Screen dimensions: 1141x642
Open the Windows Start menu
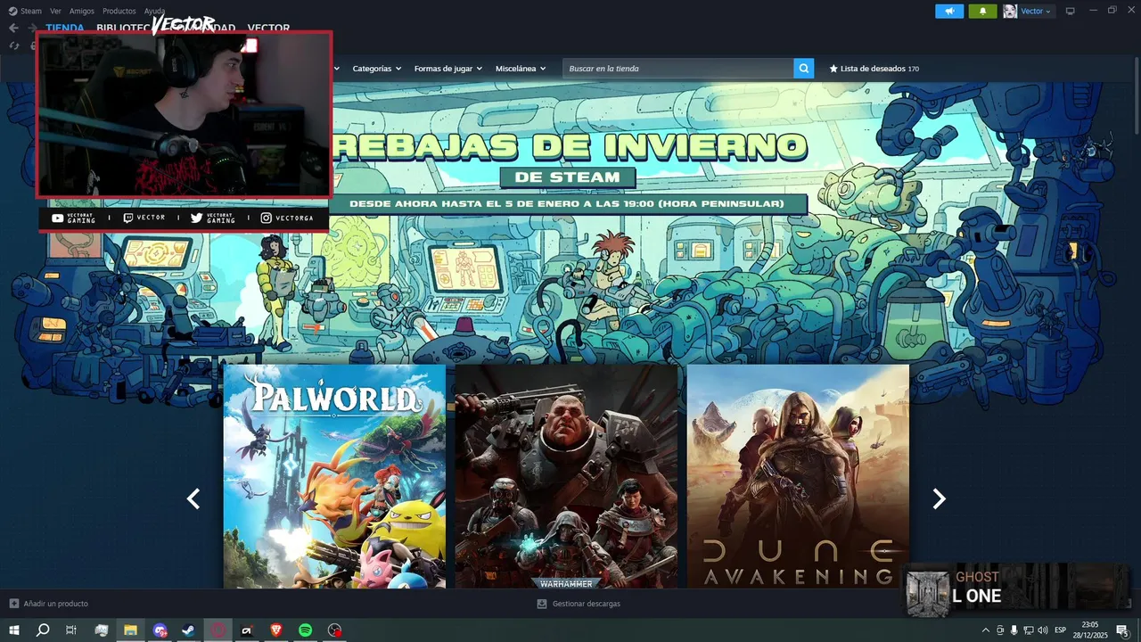coord(14,630)
